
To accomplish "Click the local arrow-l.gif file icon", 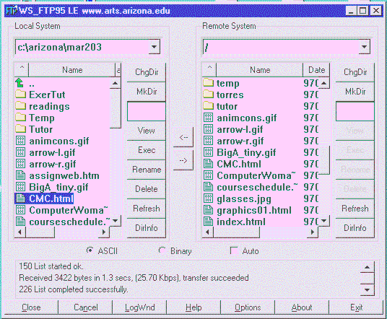I will pyautogui.click(x=20, y=152).
